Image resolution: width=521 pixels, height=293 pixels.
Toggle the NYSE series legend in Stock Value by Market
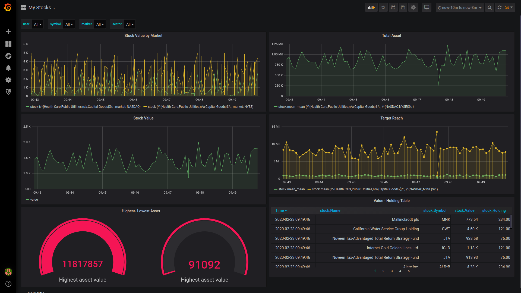pos(198,107)
